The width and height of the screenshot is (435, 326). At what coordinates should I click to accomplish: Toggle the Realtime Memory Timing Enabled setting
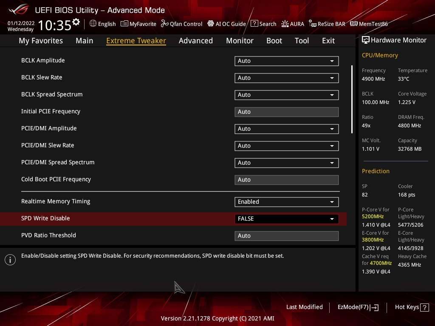[x=286, y=202]
